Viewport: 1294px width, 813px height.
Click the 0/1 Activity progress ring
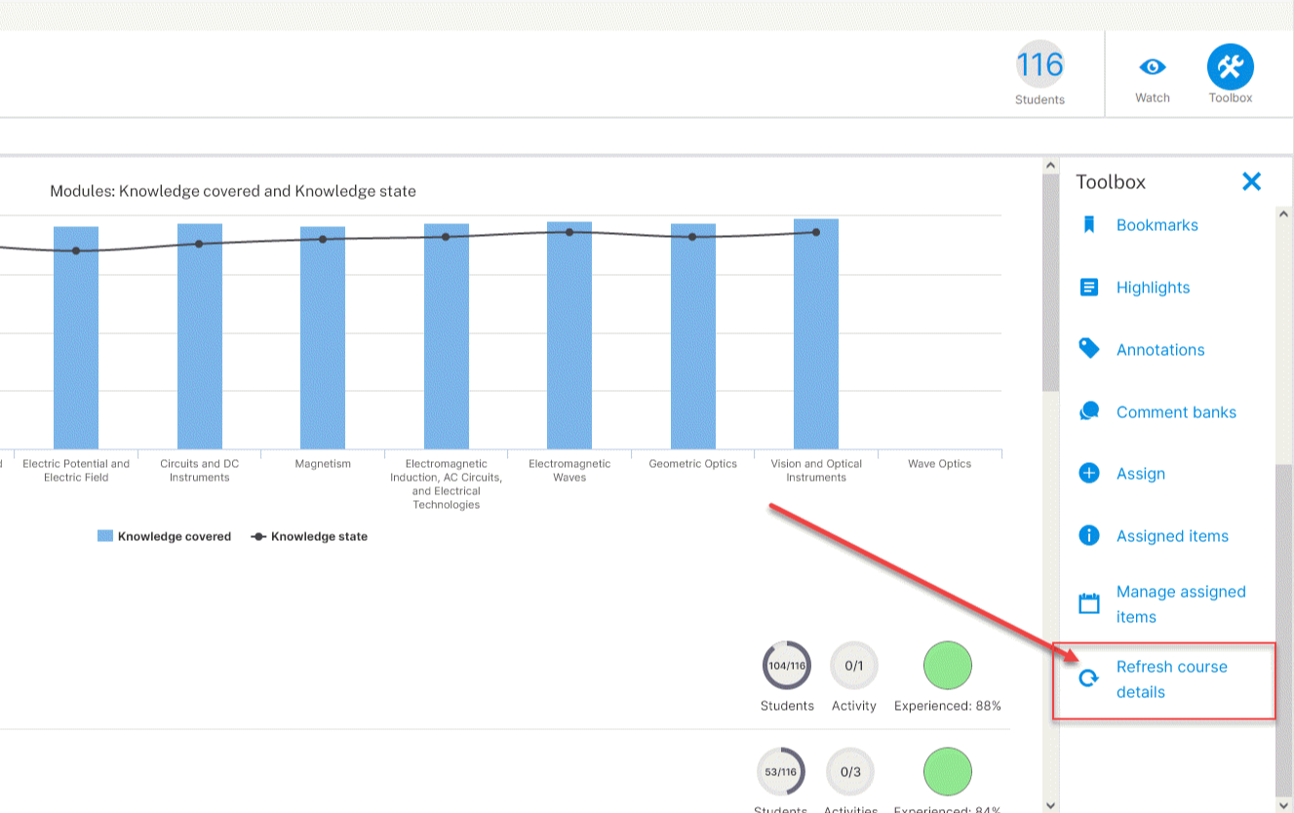(854, 666)
